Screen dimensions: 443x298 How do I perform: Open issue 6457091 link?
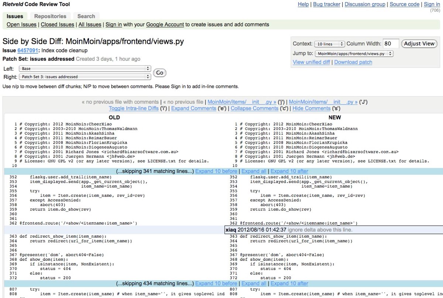pyautogui.click(x=28, y=50)
